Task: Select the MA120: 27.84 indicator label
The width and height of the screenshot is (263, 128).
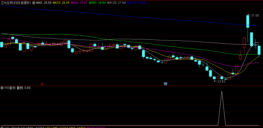Action: tap(116, 3)
